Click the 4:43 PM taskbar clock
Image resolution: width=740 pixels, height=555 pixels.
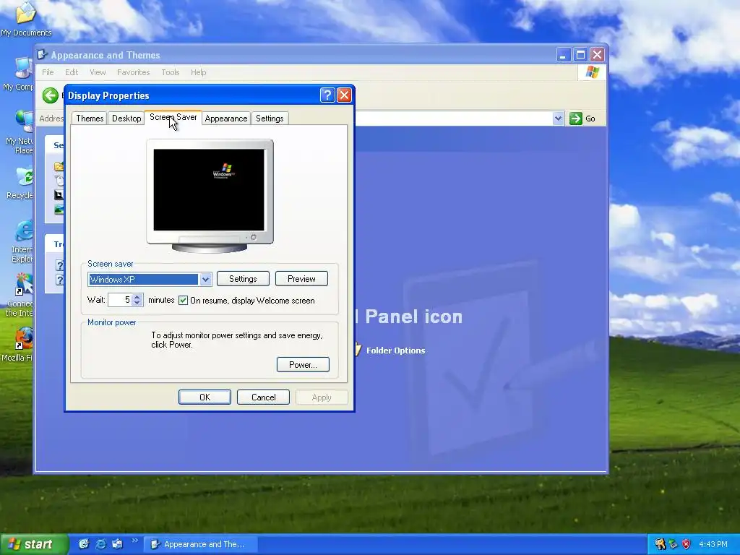pos(713,544)
